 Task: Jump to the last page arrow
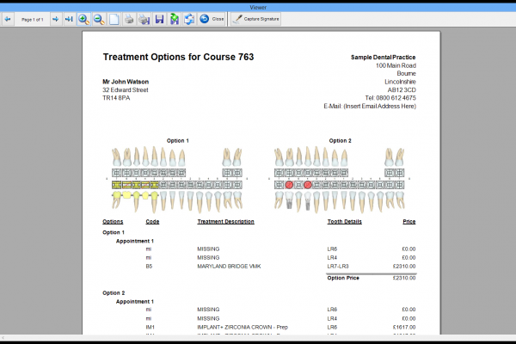(69, 20)
